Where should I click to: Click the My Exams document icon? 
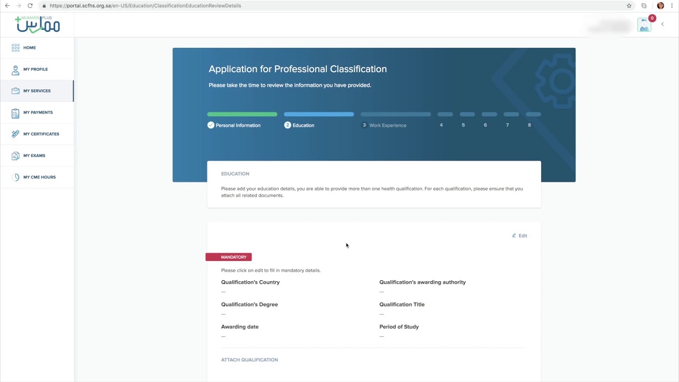tap(15, 155)
